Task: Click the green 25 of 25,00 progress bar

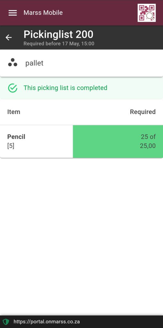Action: (118, 141)
